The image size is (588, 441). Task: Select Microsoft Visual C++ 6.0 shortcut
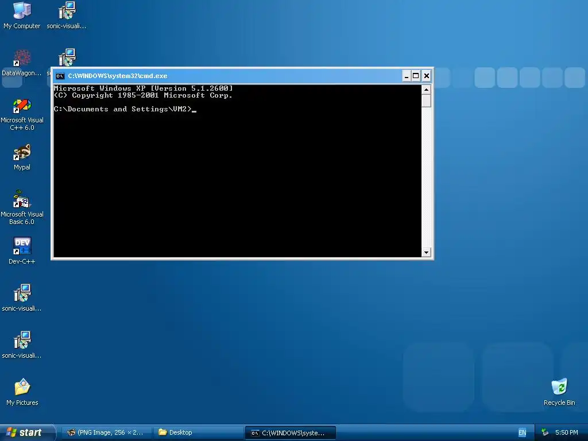pyautogui.click(x=22, y=114)
